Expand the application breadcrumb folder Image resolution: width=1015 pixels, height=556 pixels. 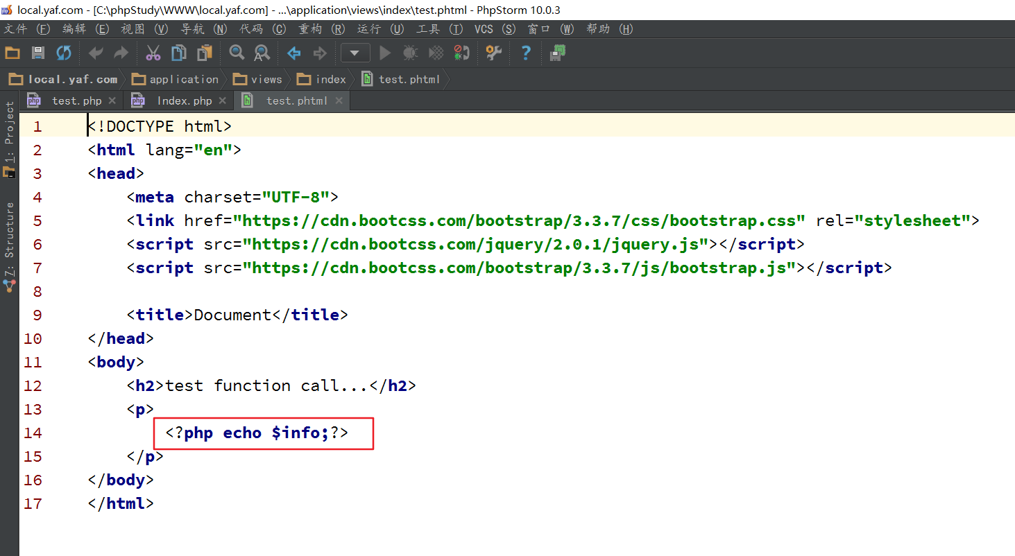176,79
